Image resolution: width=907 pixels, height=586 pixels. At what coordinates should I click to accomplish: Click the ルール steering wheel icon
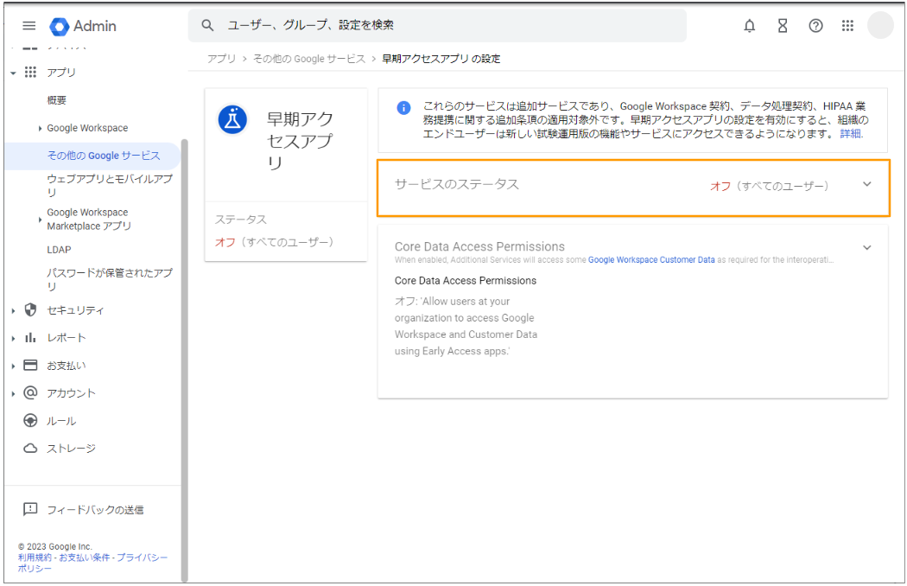(x=30, y=420)
